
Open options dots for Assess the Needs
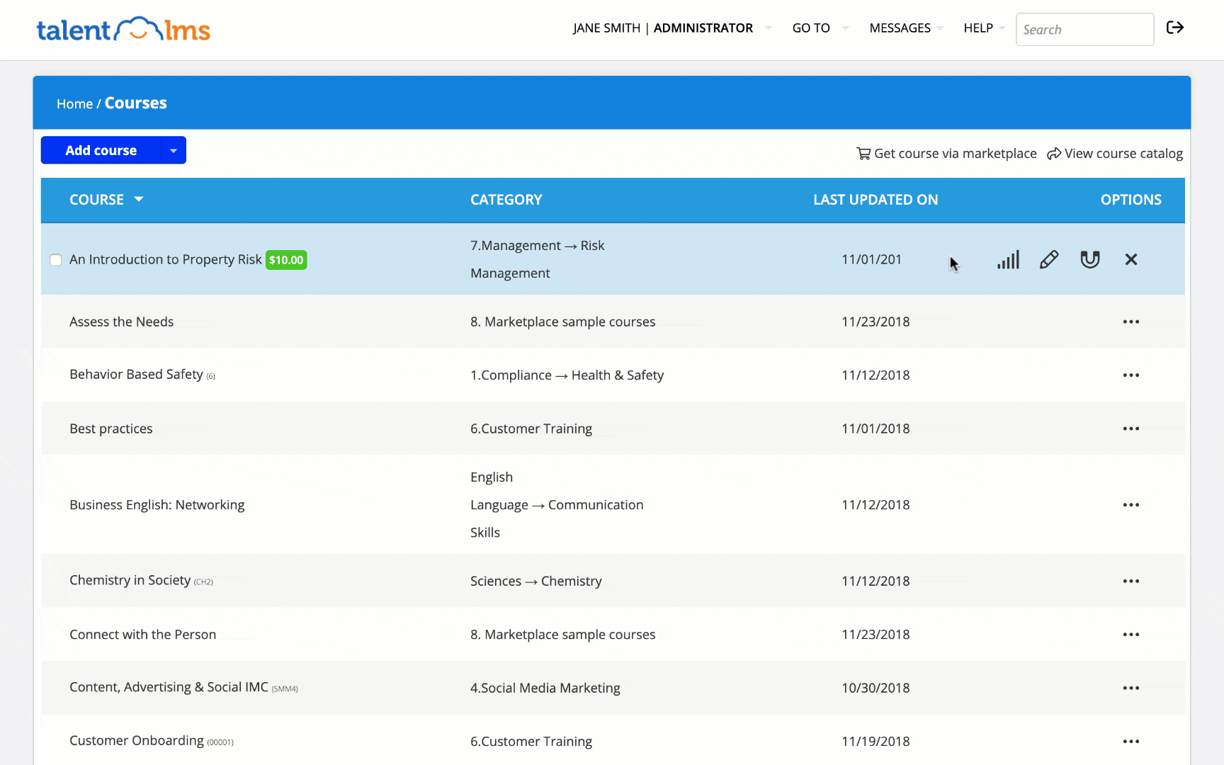[x=1131, y=322]
